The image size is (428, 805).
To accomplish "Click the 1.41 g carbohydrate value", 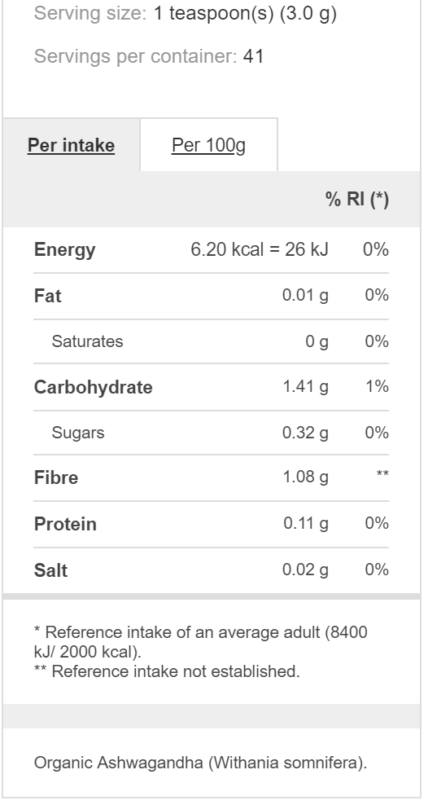I will pos(305,386).
